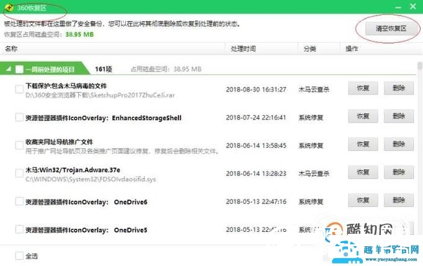Minimize the 360恢复区 window
The height and width of the screenshot is (266, 423).
click(398, 7)
